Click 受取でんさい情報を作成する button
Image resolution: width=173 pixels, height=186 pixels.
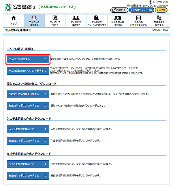(x=28, y=94)
